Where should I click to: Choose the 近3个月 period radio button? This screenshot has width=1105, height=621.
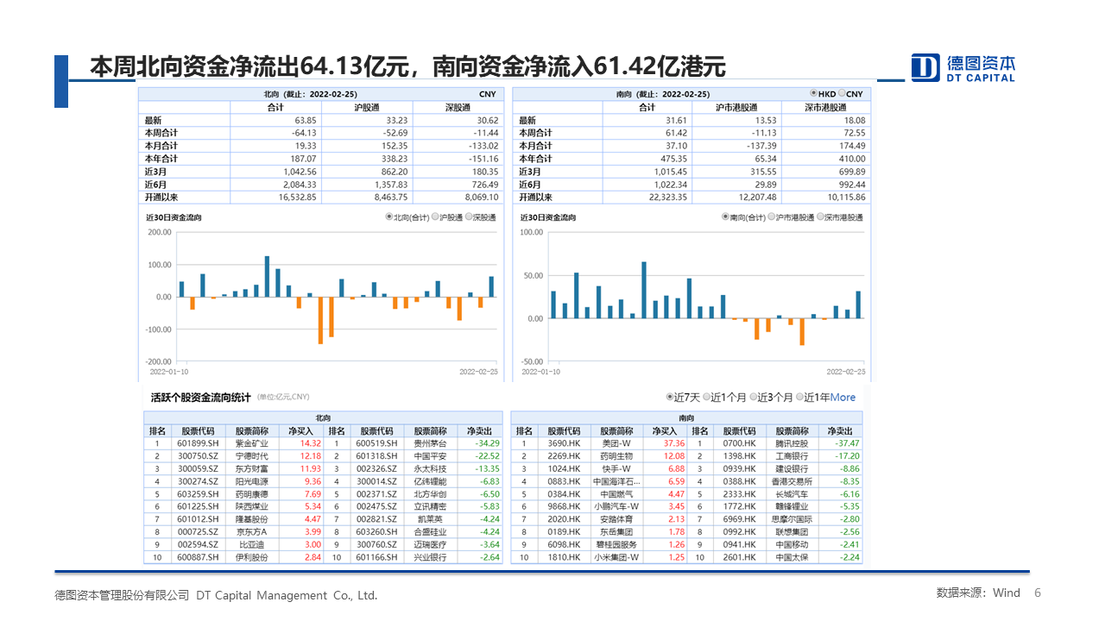point(753,398)
